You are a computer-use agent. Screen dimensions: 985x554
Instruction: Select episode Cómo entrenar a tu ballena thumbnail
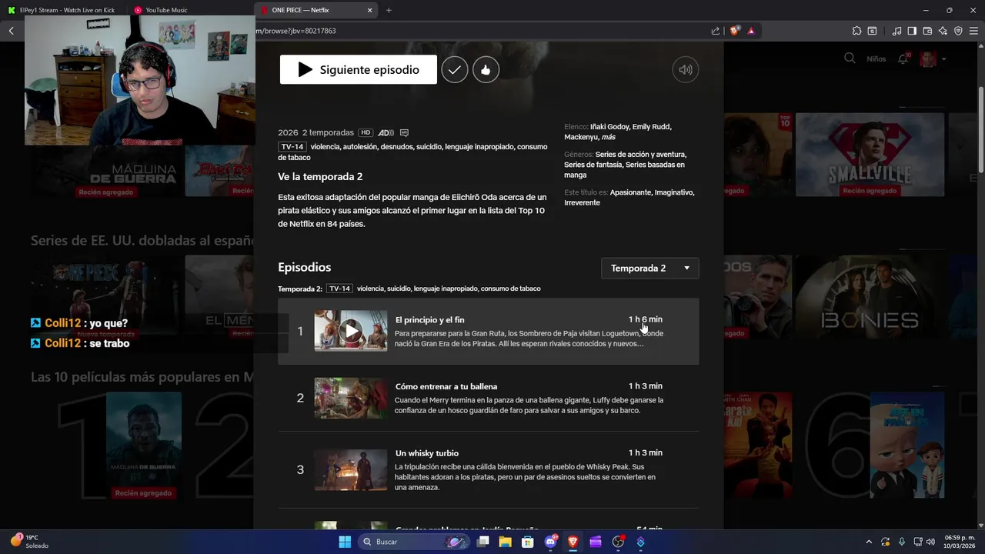pos(351,398)
